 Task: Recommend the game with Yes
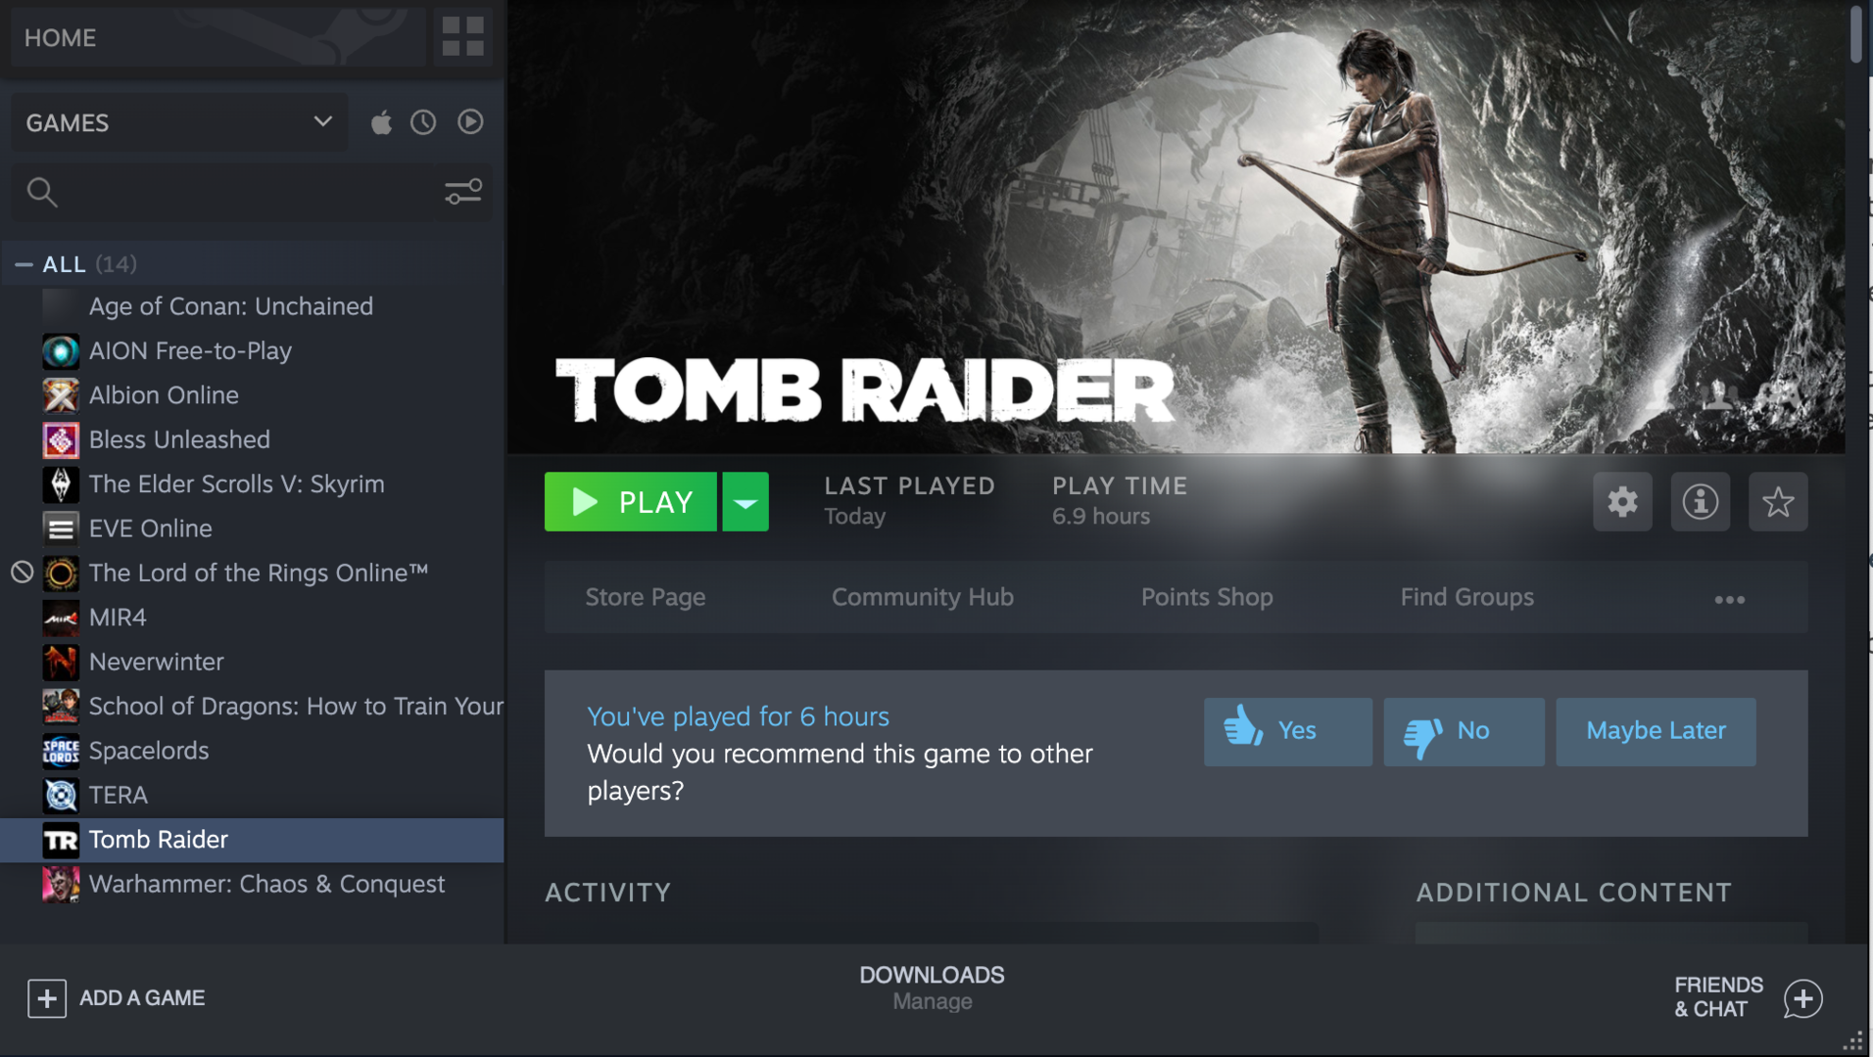pos(1288,731)
